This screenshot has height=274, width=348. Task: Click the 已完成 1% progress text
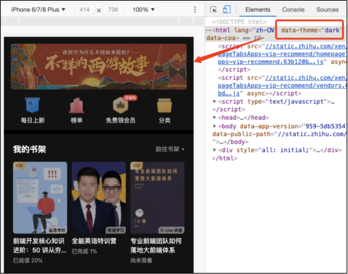(84, 251)
